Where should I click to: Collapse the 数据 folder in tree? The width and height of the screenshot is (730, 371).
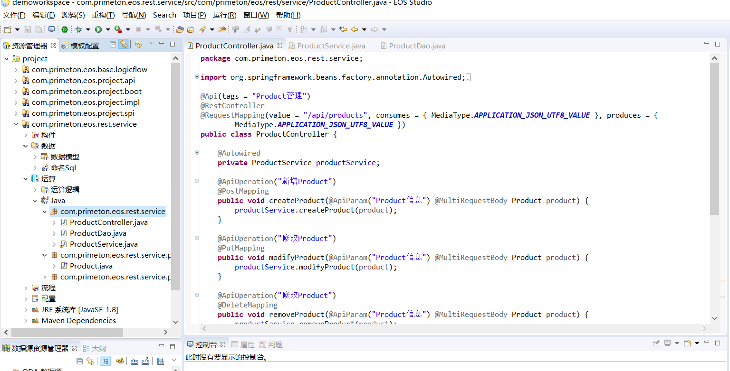[26, 146]
